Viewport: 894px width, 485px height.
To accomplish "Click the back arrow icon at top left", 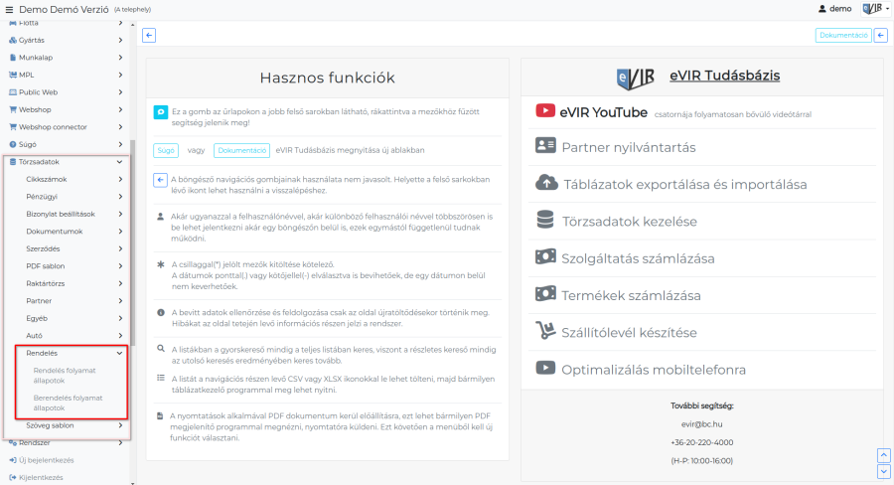I will 149,36.
